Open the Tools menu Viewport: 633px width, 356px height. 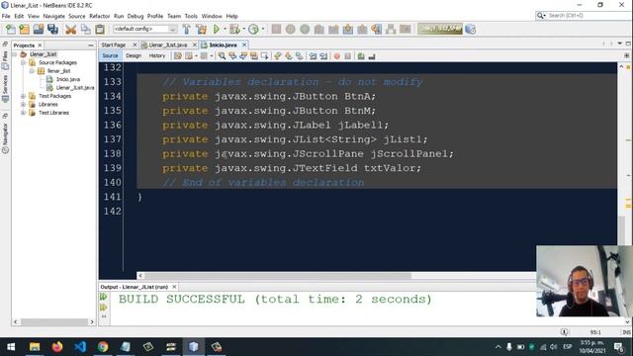click(191, 16)
